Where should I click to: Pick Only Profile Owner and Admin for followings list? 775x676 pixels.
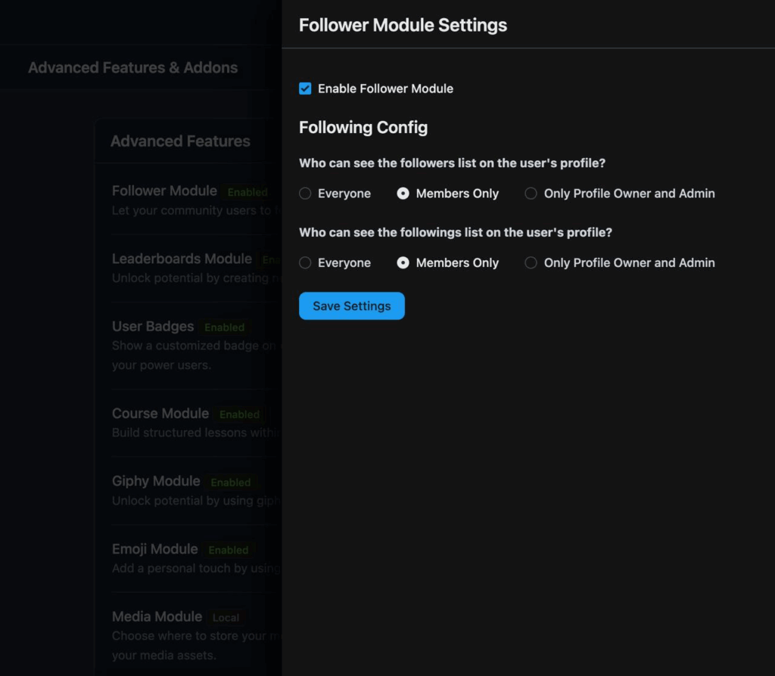[x=531, y=263]
